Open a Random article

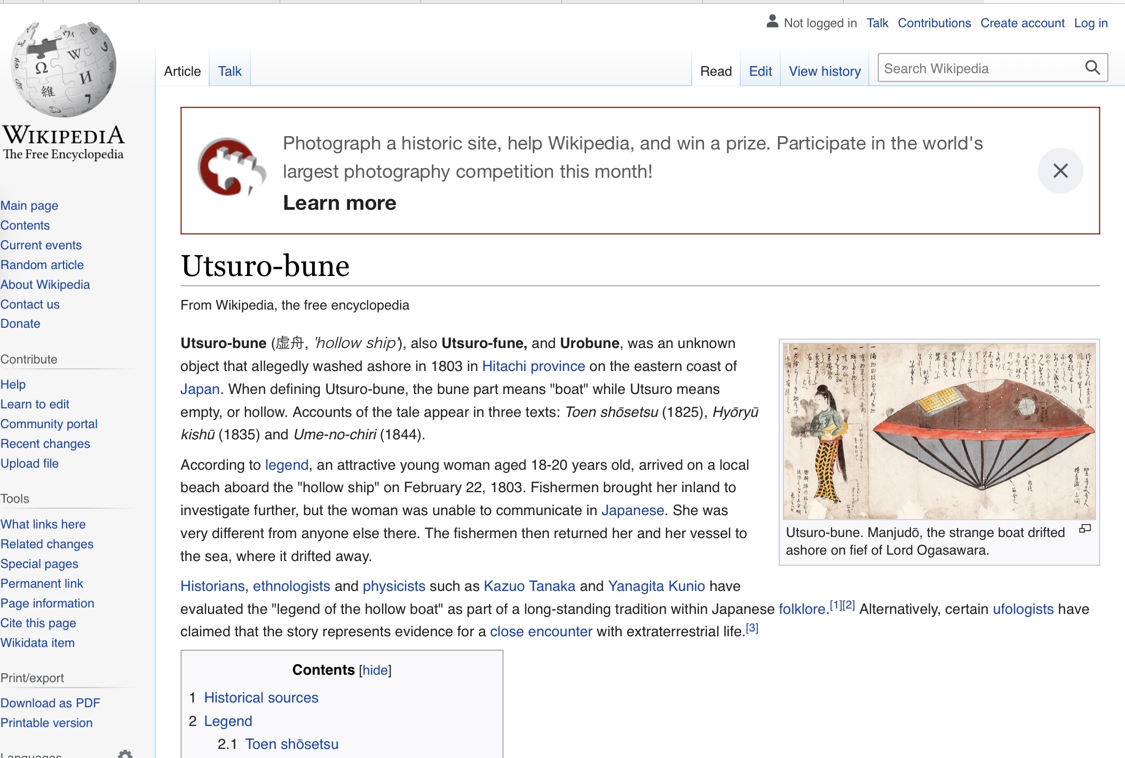coord(42,265)
